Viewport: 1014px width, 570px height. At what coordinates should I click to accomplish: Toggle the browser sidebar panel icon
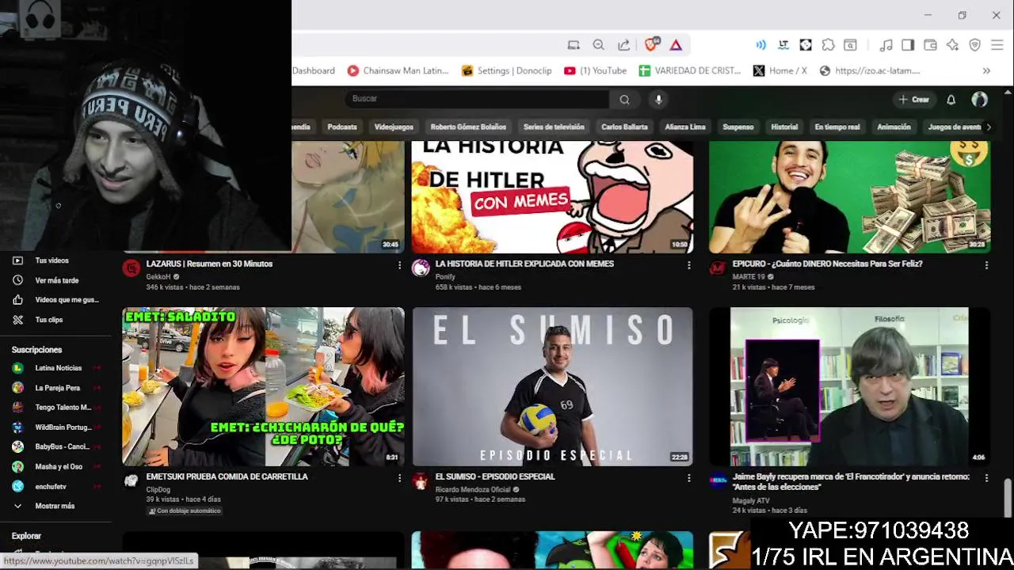tap(908, 45)
